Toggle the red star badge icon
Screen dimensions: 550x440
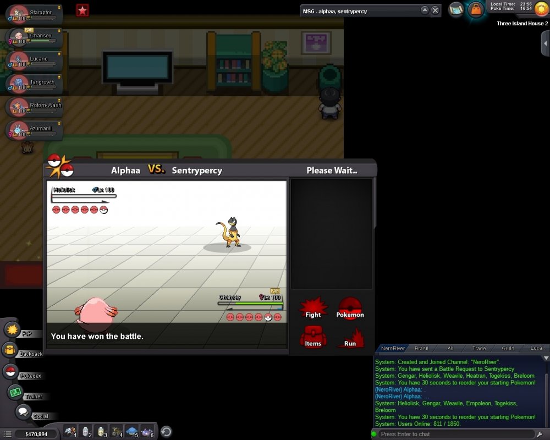[x=82, y=10]
